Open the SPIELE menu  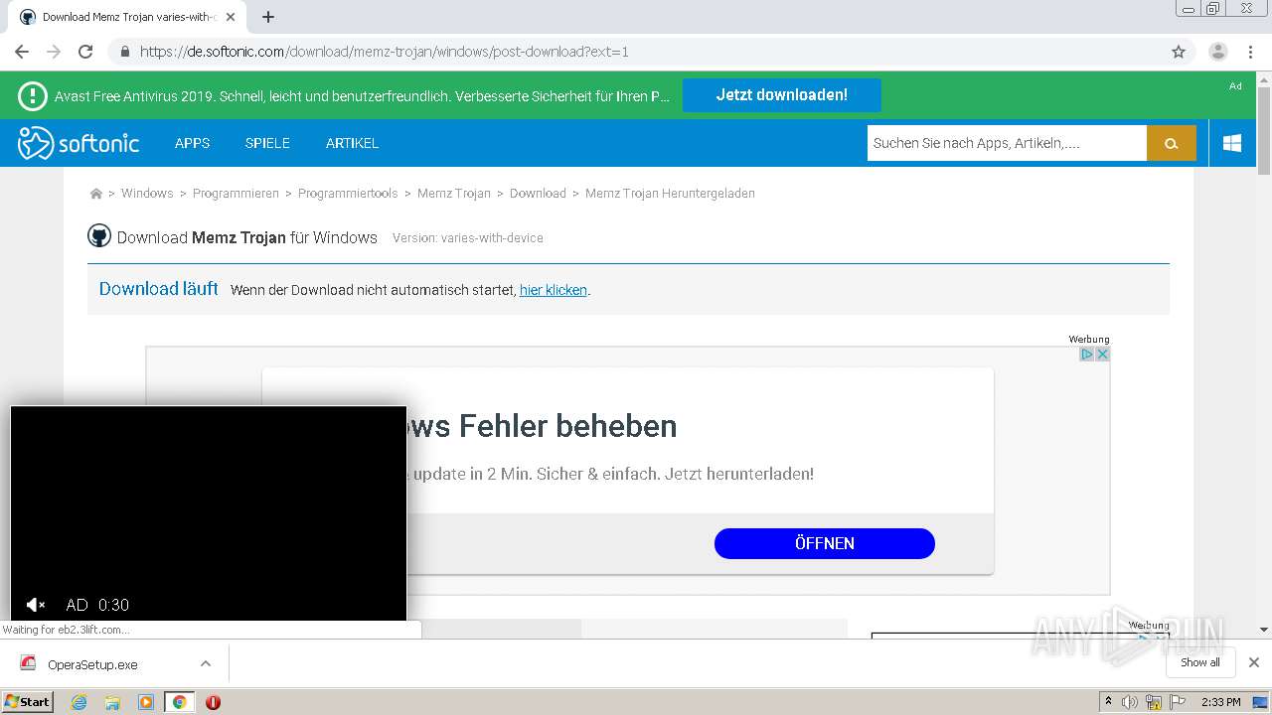[x=267, y=143]
